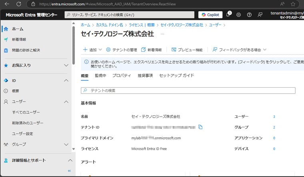Open the settings gear in the header
304x177 pixels.
pos(238,15)
